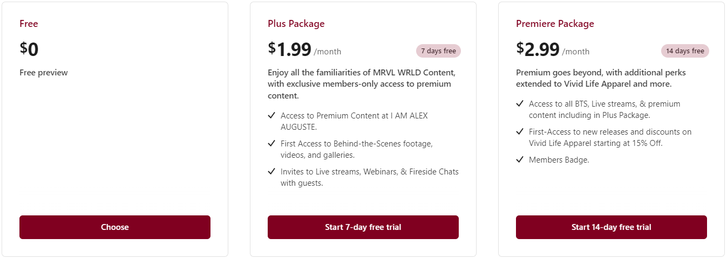Click the checkmark beside Vivid Life Apparel discounts
Image resolution: width=727 pixels, height=259 pixels.
(520, 131)
